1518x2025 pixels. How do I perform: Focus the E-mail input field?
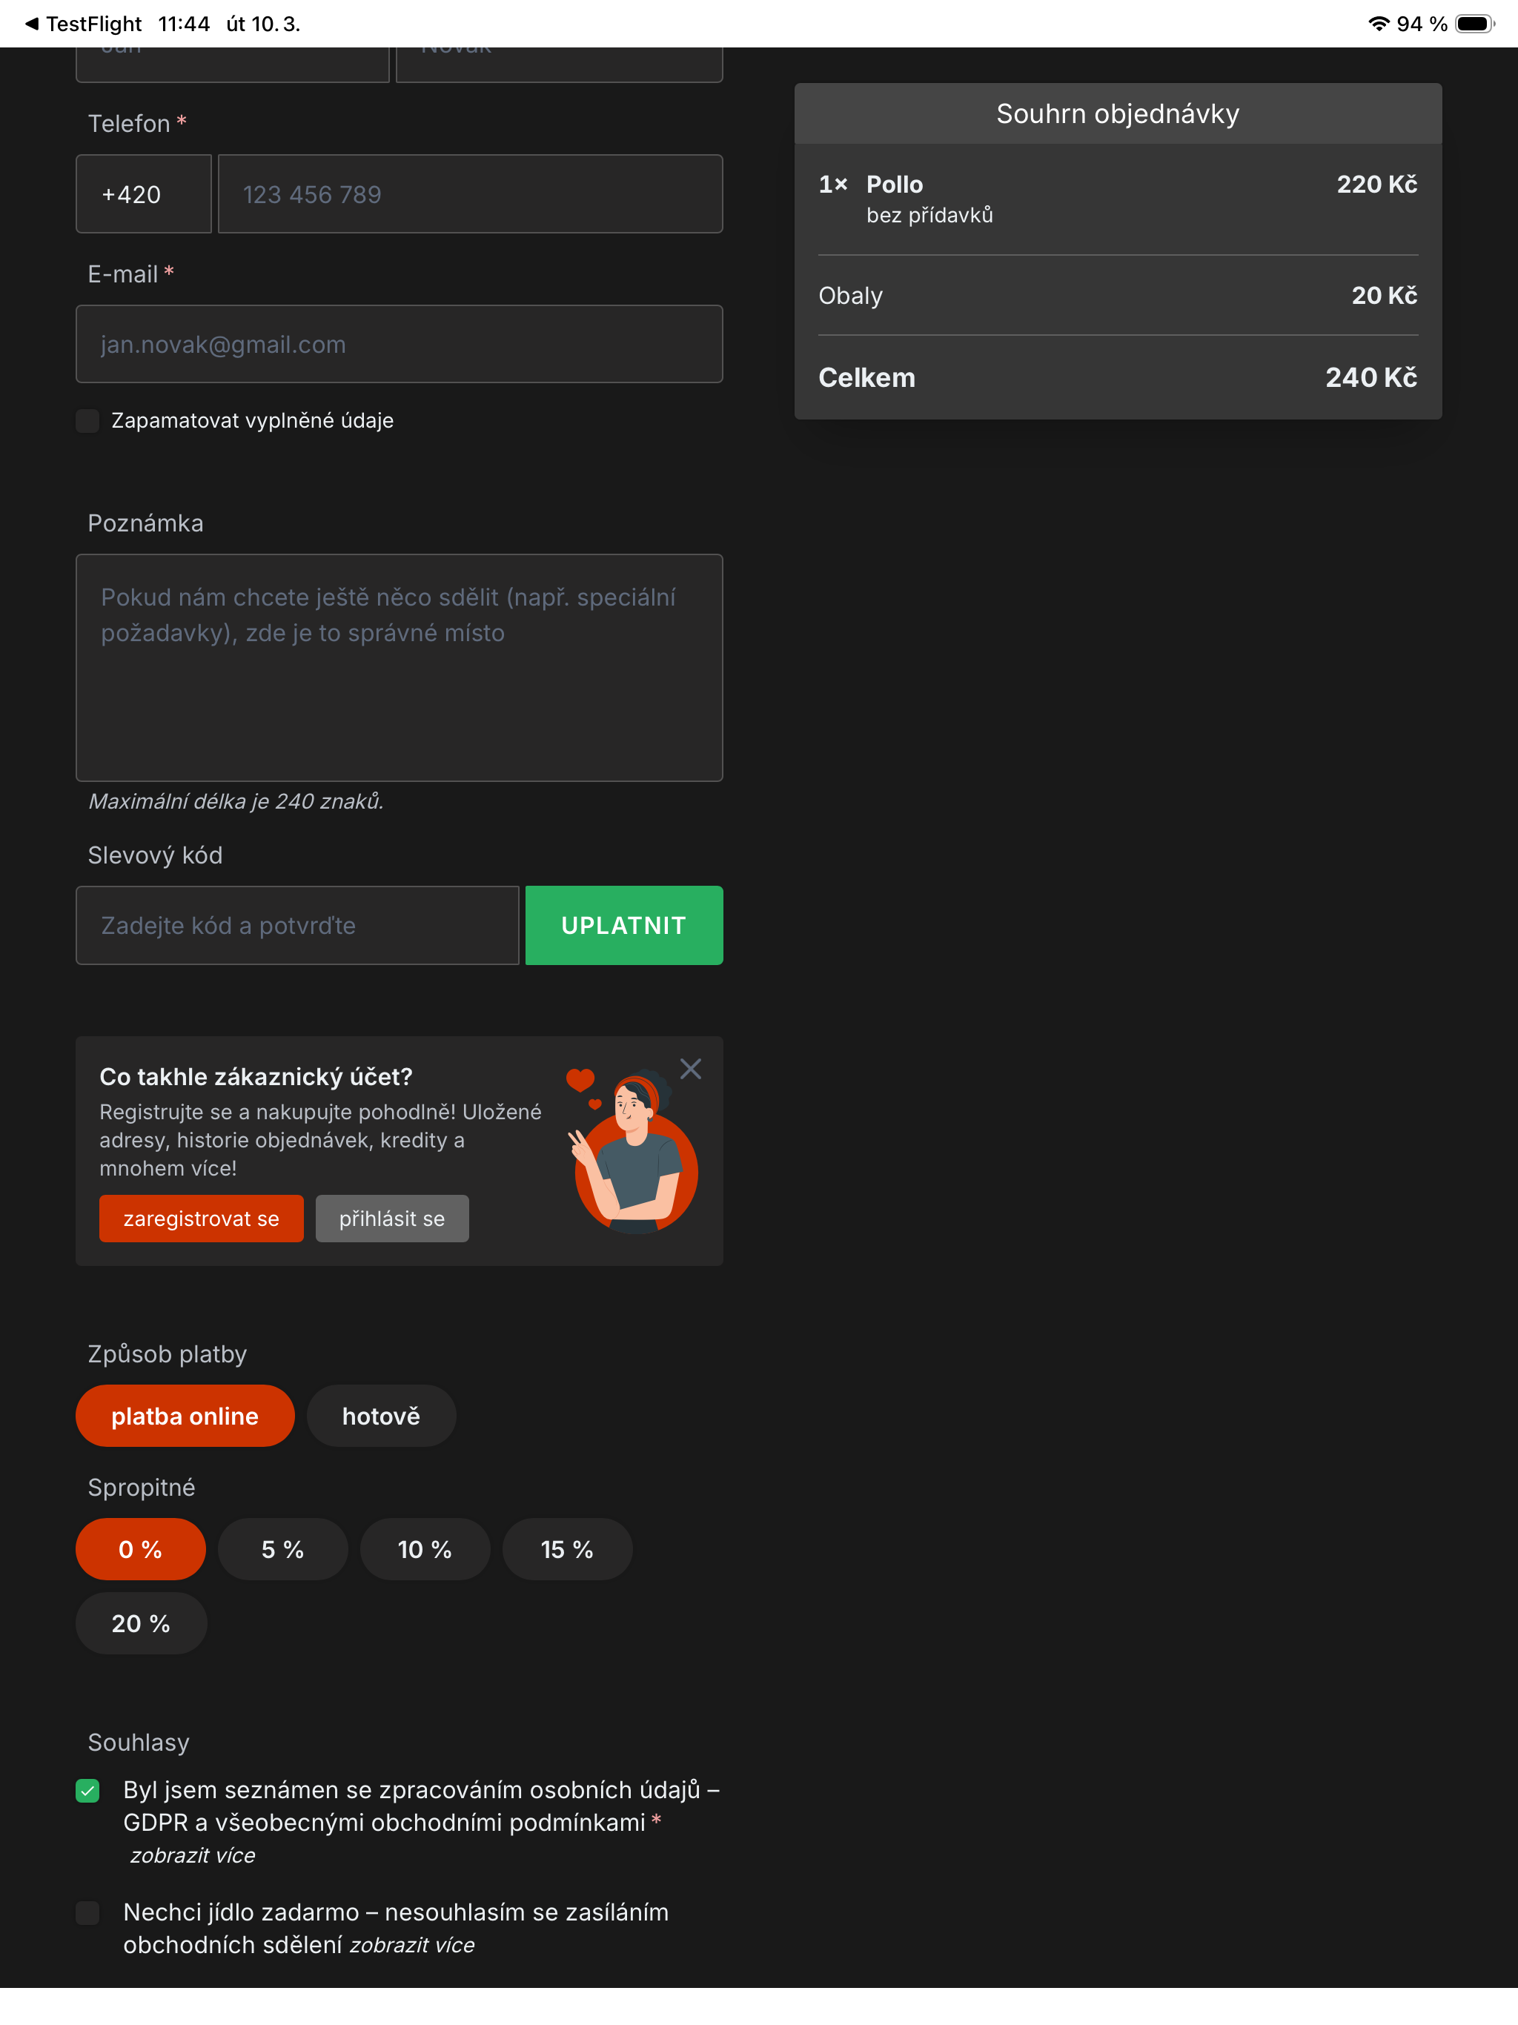(x=400, y=344)
